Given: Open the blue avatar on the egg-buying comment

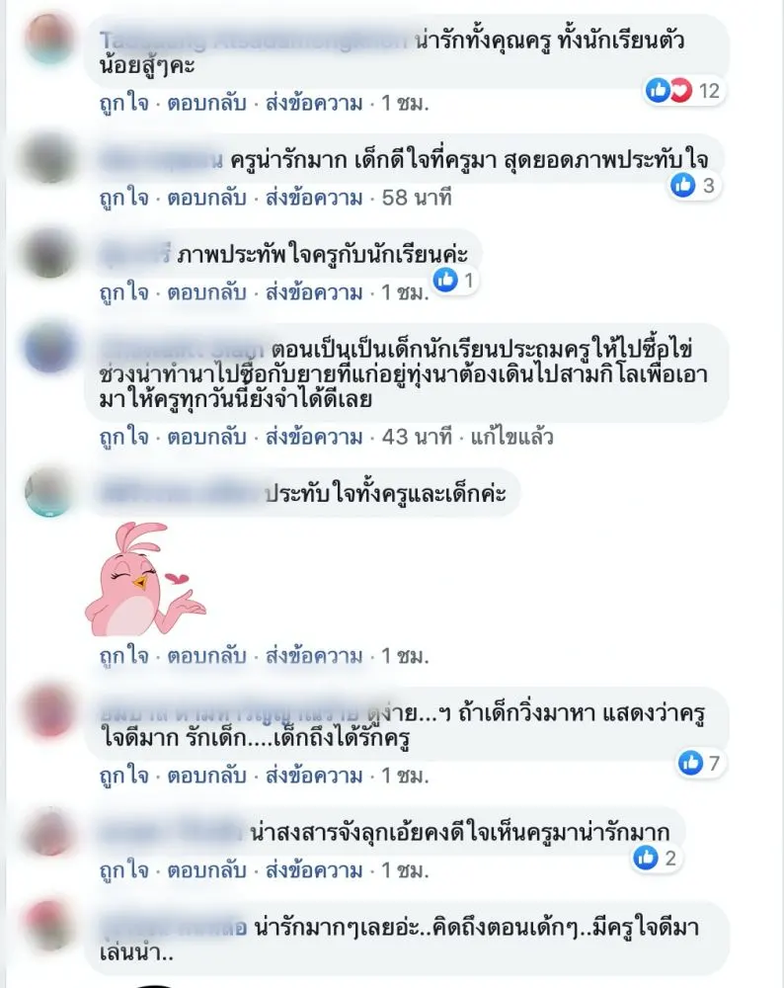Looking at the screenshot, I should (49, 347).
